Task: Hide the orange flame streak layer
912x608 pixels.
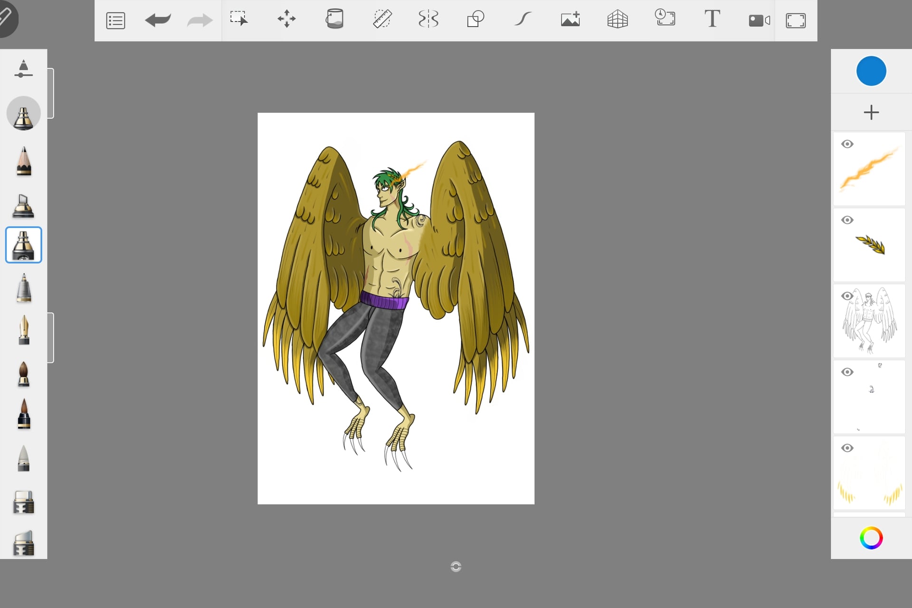Action: (x=847, y=144)
